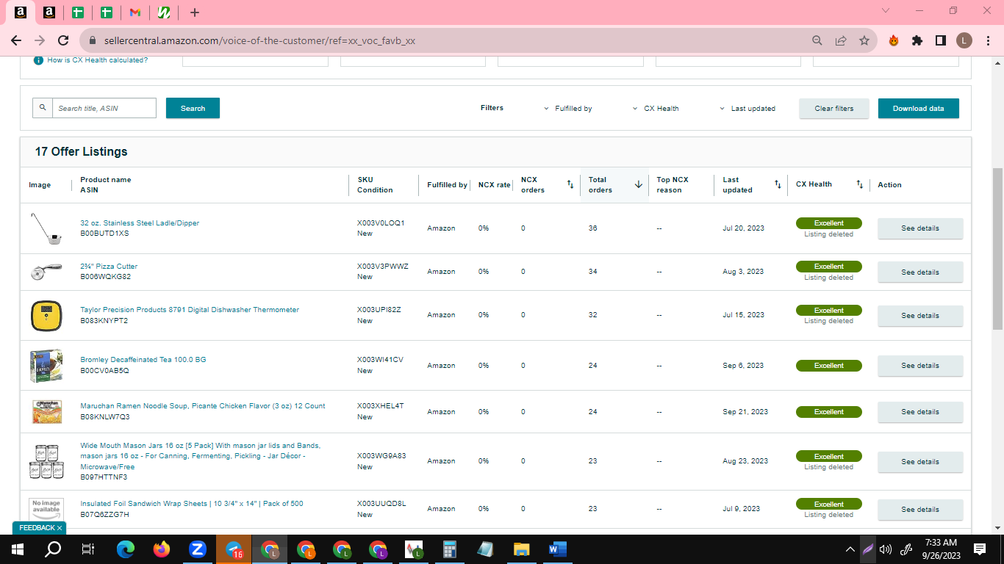See details for Wide Mouth Mason Jars
The width and height of the screenshot is (1004, 564).
click(920, 462)
